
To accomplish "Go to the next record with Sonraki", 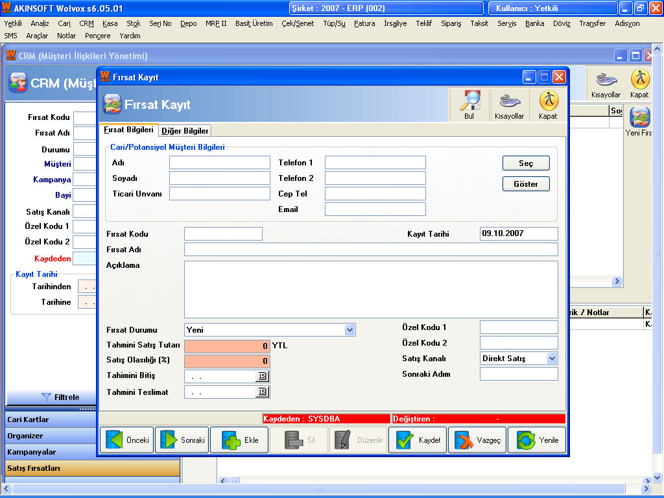I will (182, 440).
